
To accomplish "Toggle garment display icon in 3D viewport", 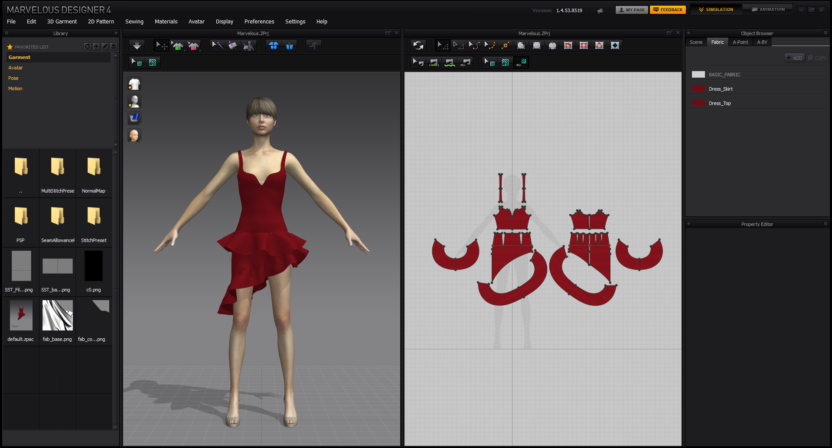I will pos(134,84).
